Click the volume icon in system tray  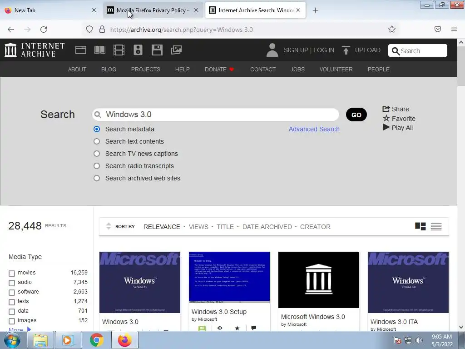tap(419, 340)
